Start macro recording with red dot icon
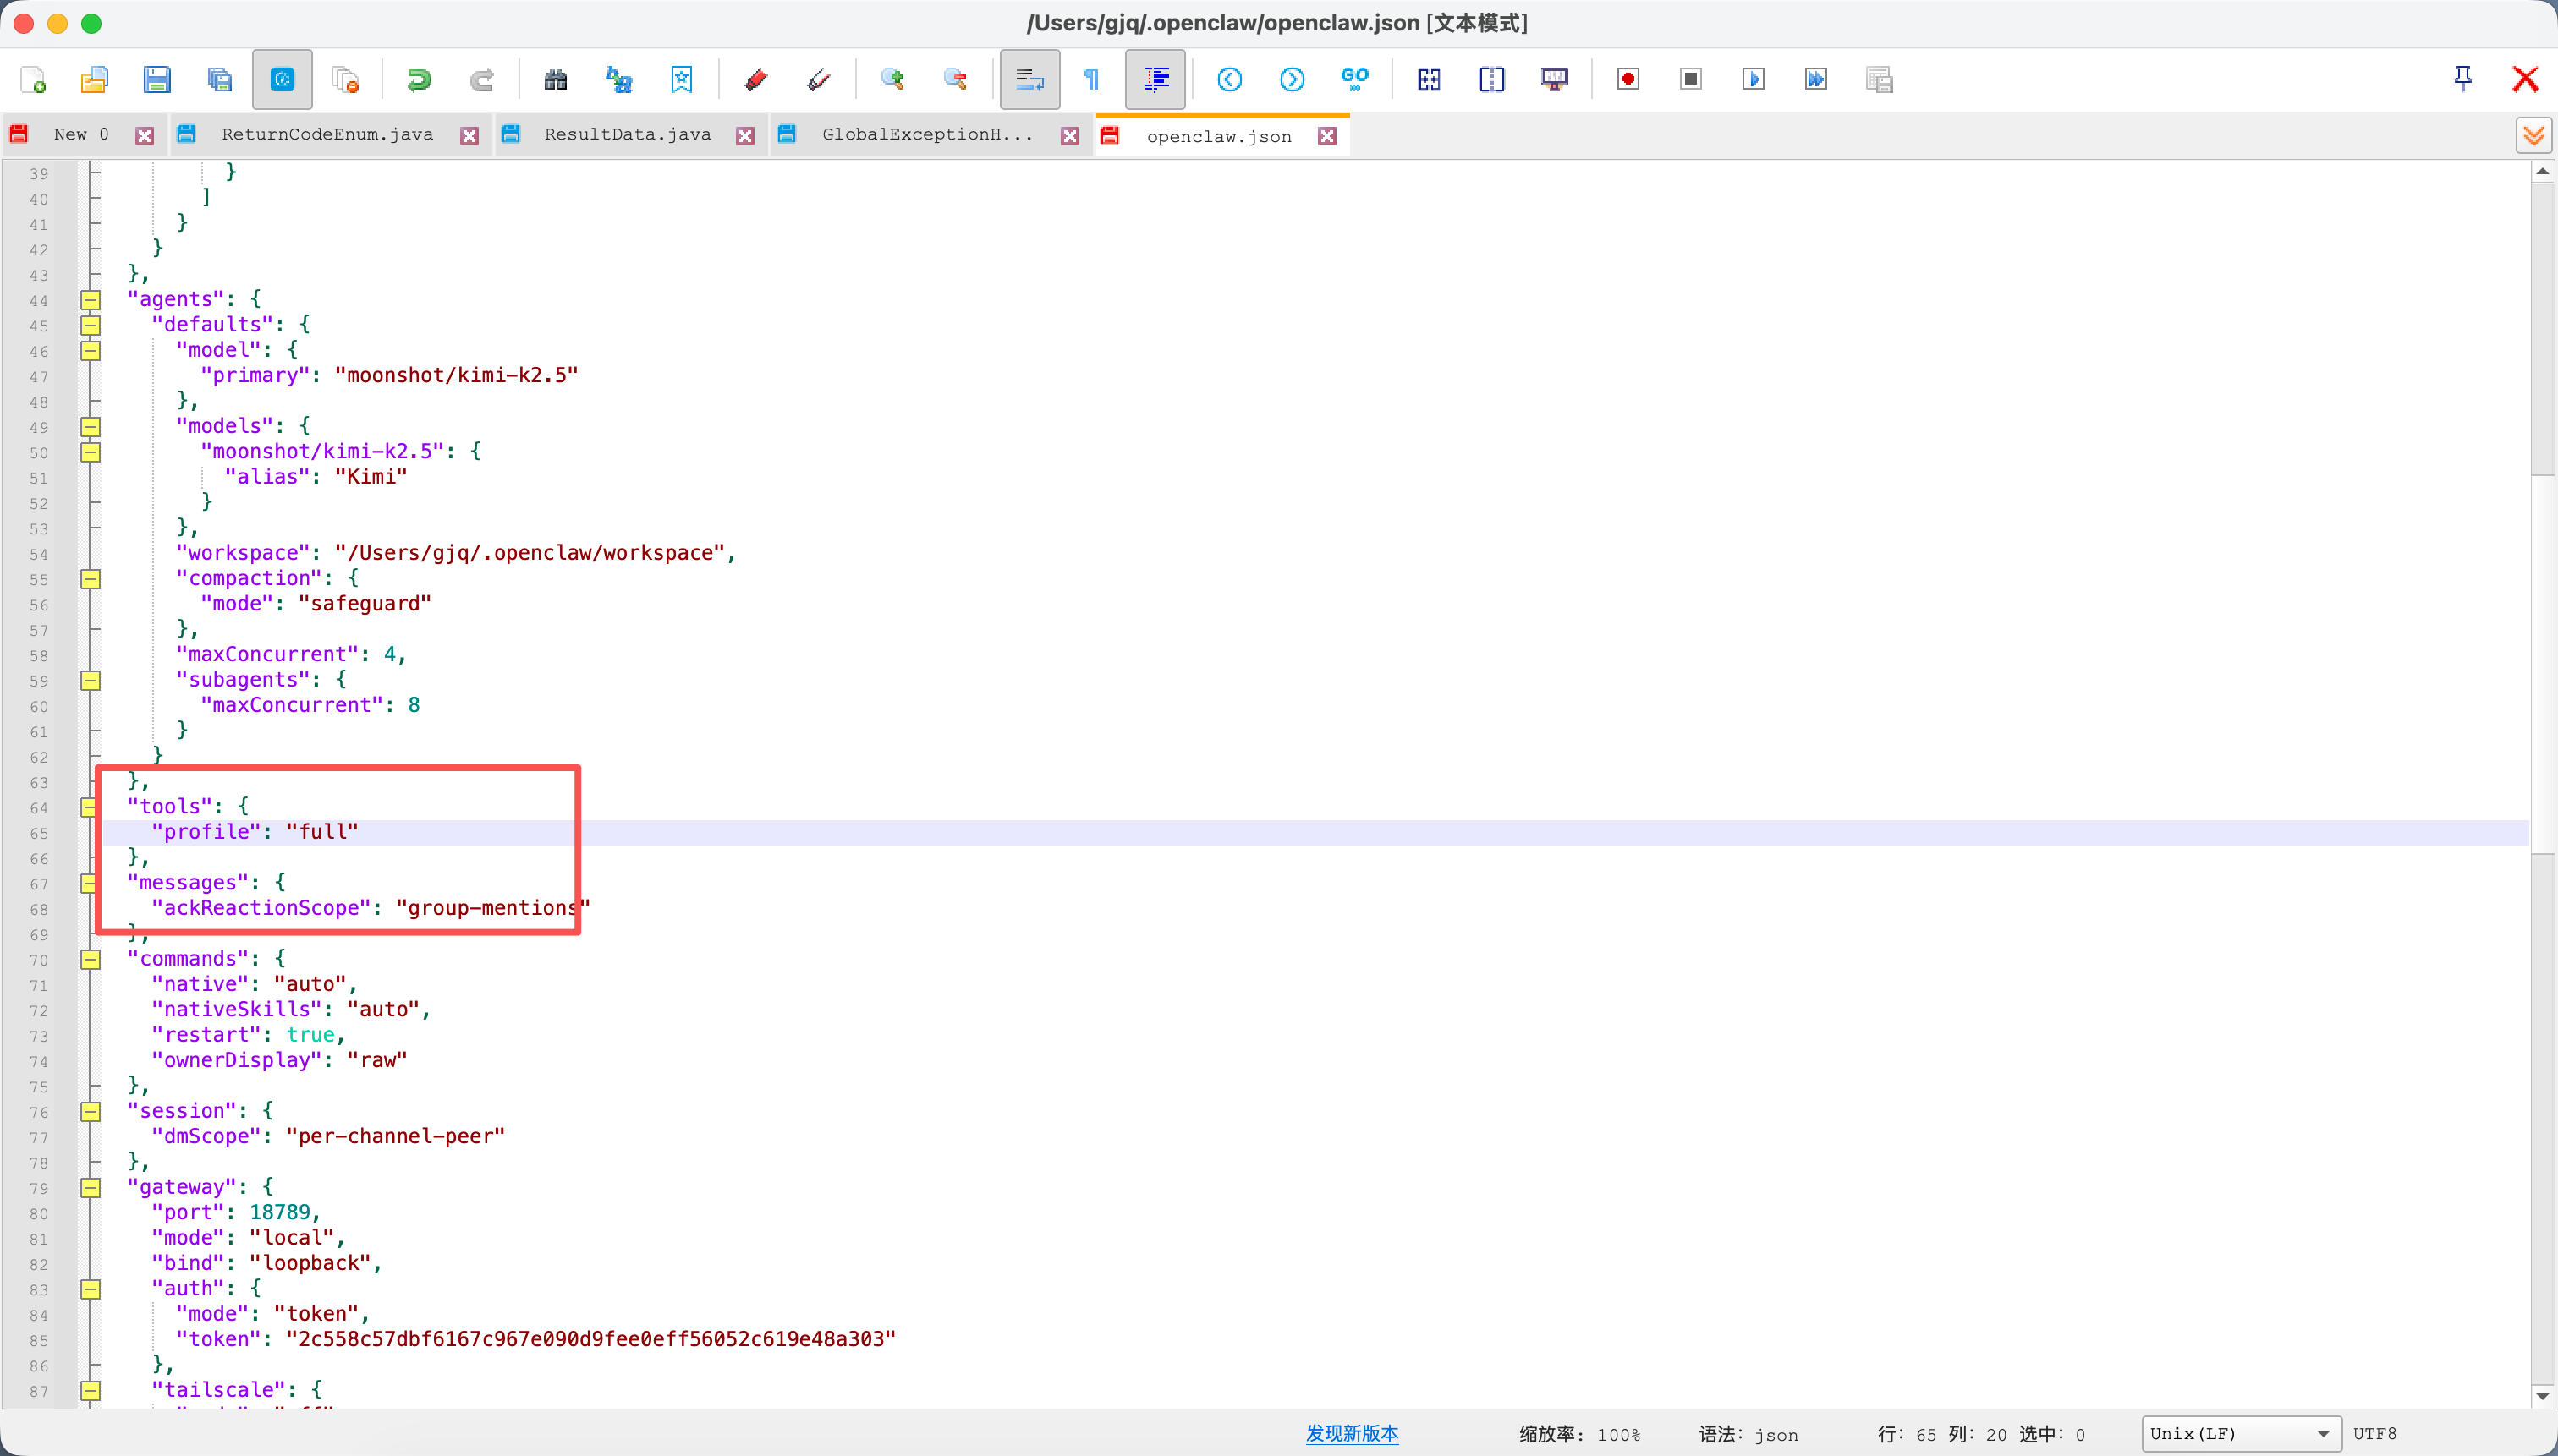 tap(1628, 80)
